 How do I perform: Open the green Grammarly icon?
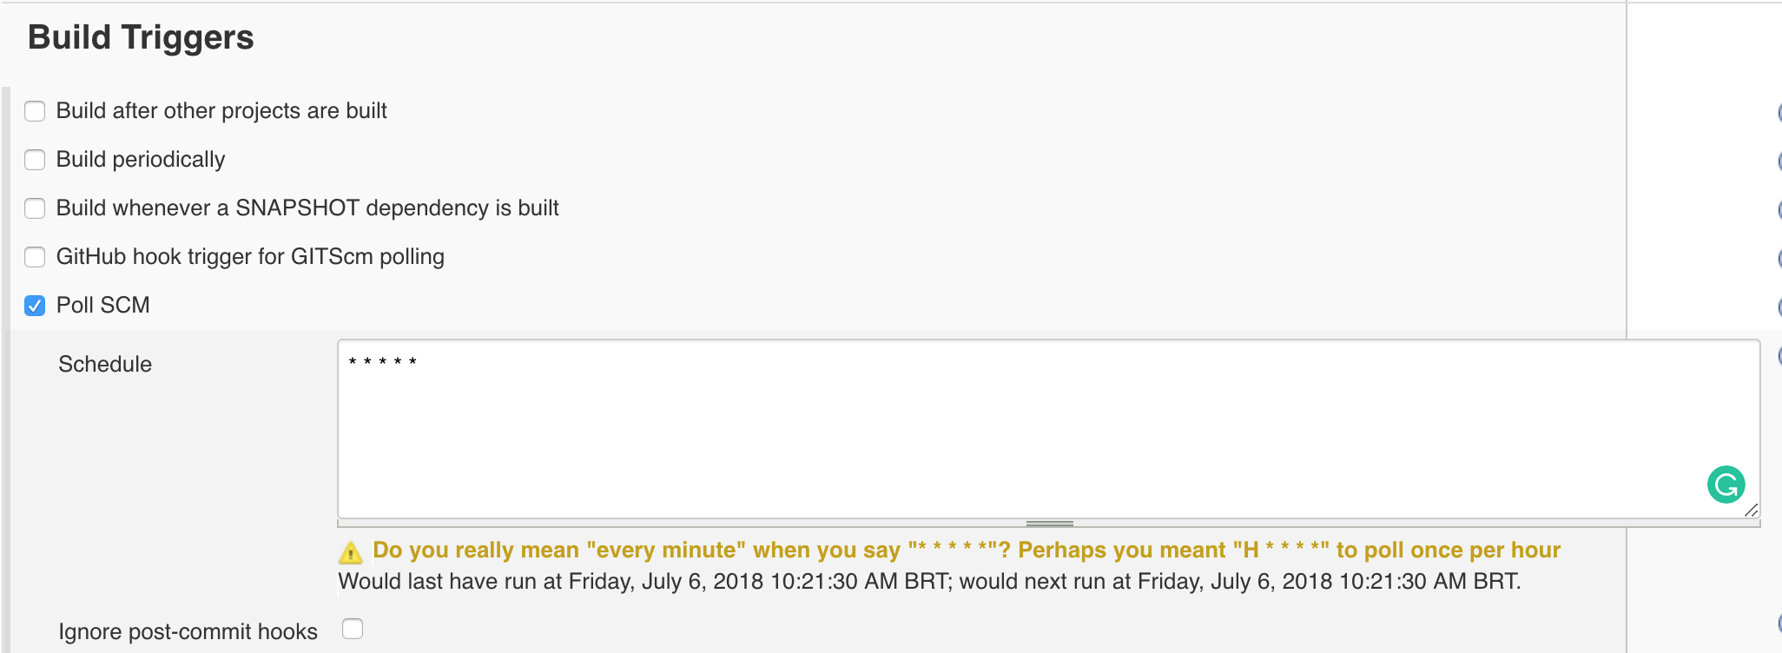pos(1726,485)
